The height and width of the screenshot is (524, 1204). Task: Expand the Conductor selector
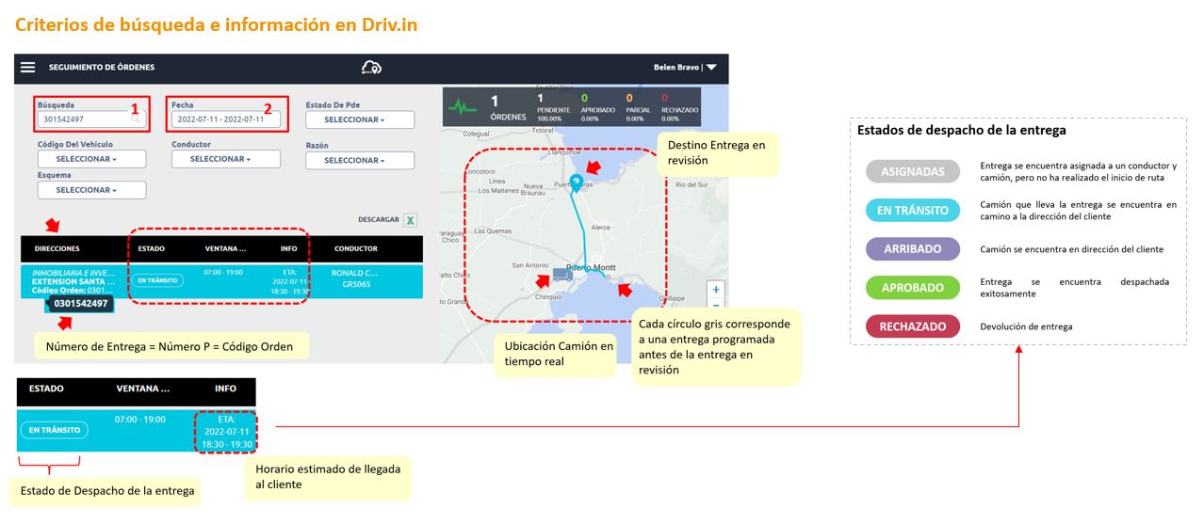225,159
